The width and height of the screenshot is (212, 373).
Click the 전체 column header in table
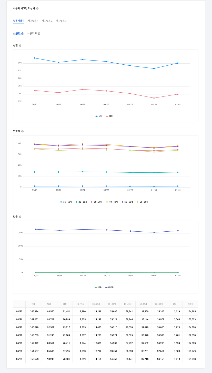coord(33,304)
